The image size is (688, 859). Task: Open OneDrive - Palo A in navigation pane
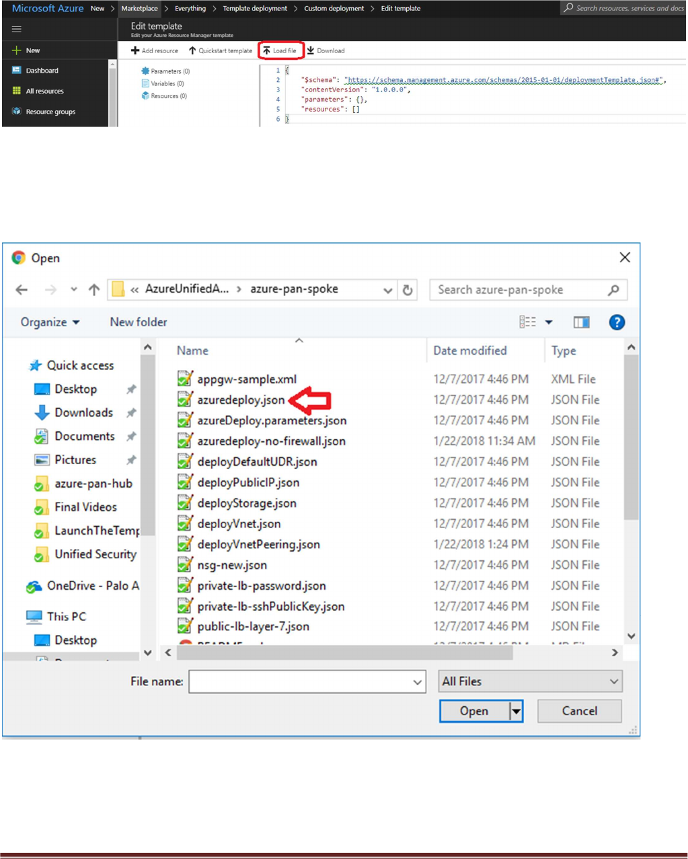coord(83,586)
